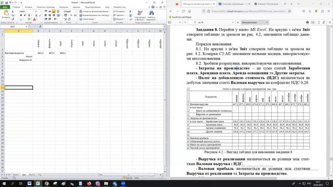
Task: Toggle the highlighted bottom align button
Action: pos(54,11)
